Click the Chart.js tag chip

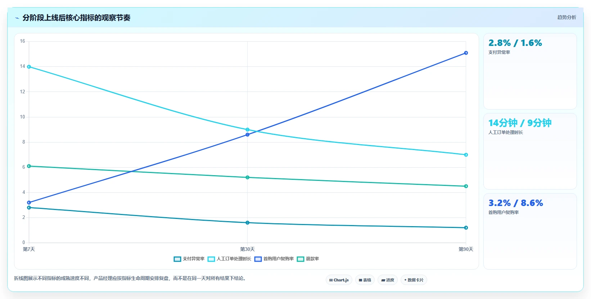point(339,280)
